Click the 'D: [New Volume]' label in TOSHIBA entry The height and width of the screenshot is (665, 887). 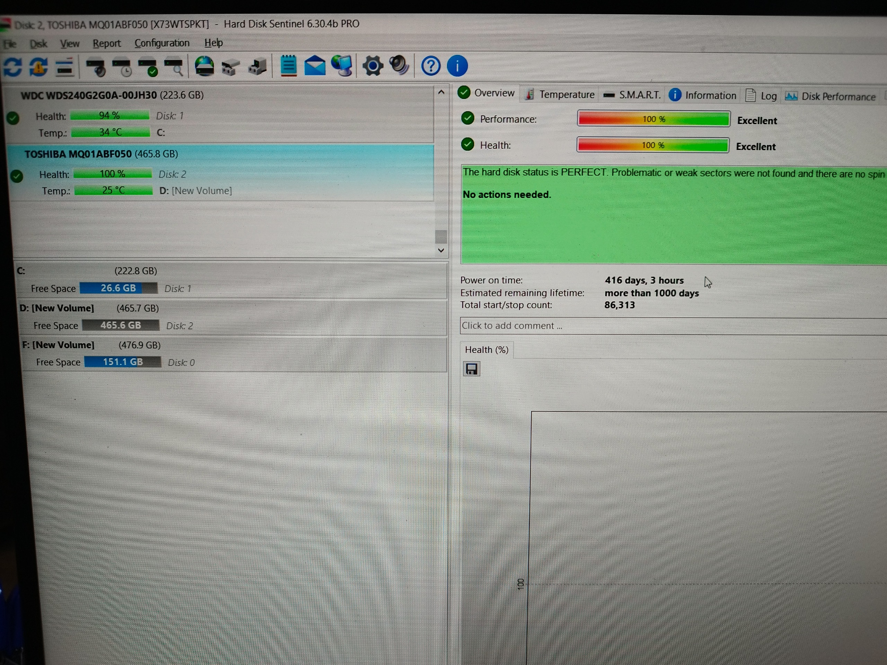196,191
